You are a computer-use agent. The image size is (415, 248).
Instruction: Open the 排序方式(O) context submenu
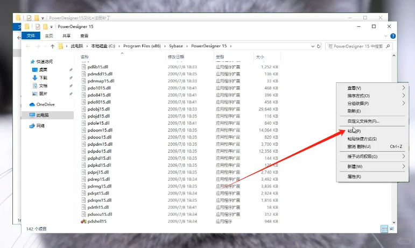click(372, 96)
